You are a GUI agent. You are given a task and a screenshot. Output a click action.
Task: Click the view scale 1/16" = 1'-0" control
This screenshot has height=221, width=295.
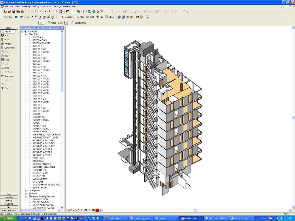point(73,210)
